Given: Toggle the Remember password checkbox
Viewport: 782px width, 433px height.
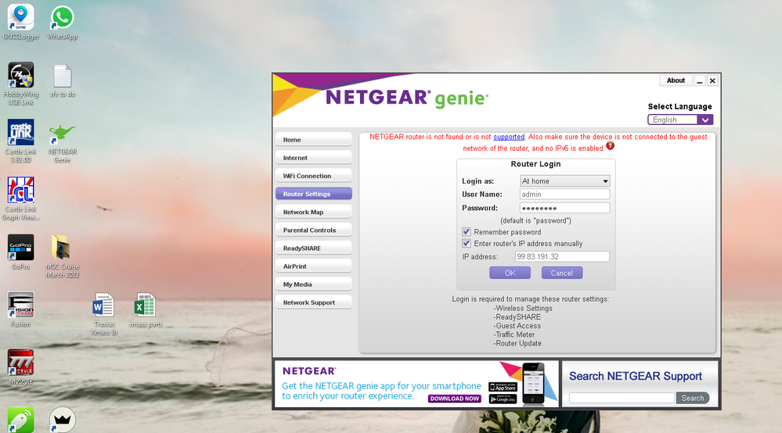Looking at the screenshot, I should [467, 232].
